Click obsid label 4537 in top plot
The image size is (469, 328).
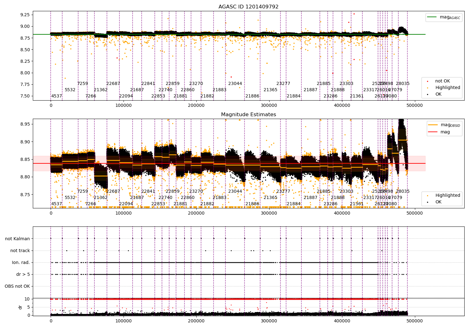[57, 96]
